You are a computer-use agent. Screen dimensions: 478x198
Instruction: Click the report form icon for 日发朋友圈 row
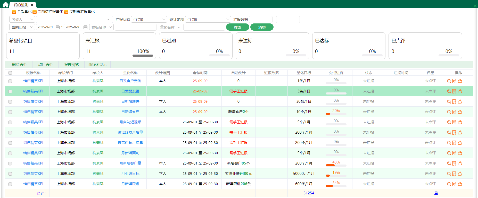point(454,91)
